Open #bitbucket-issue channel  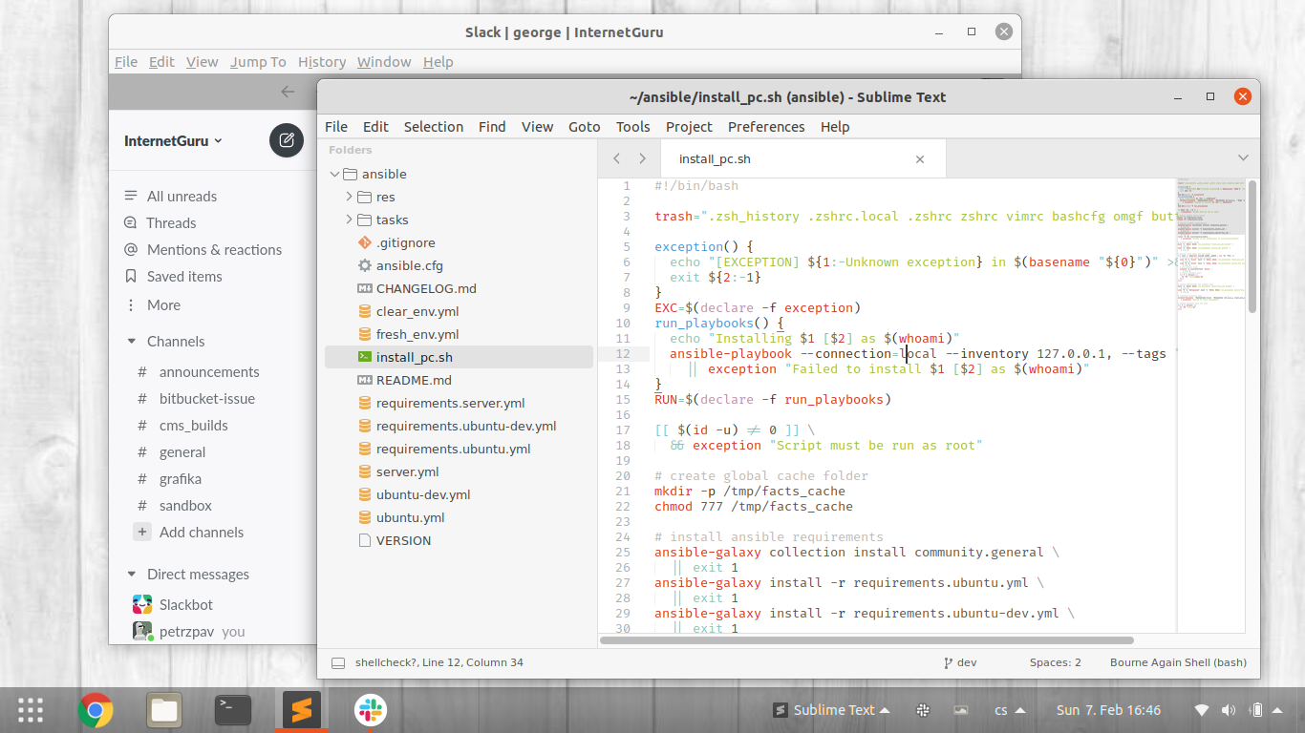click(x=207, y=399)
